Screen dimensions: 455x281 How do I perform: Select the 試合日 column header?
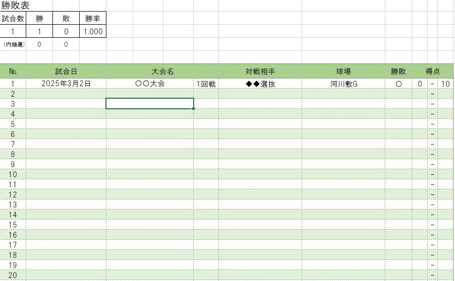pyautogui.click(x=66, y=72)
